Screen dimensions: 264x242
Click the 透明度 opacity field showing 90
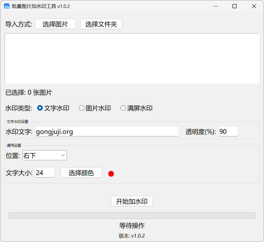[228, 131]
